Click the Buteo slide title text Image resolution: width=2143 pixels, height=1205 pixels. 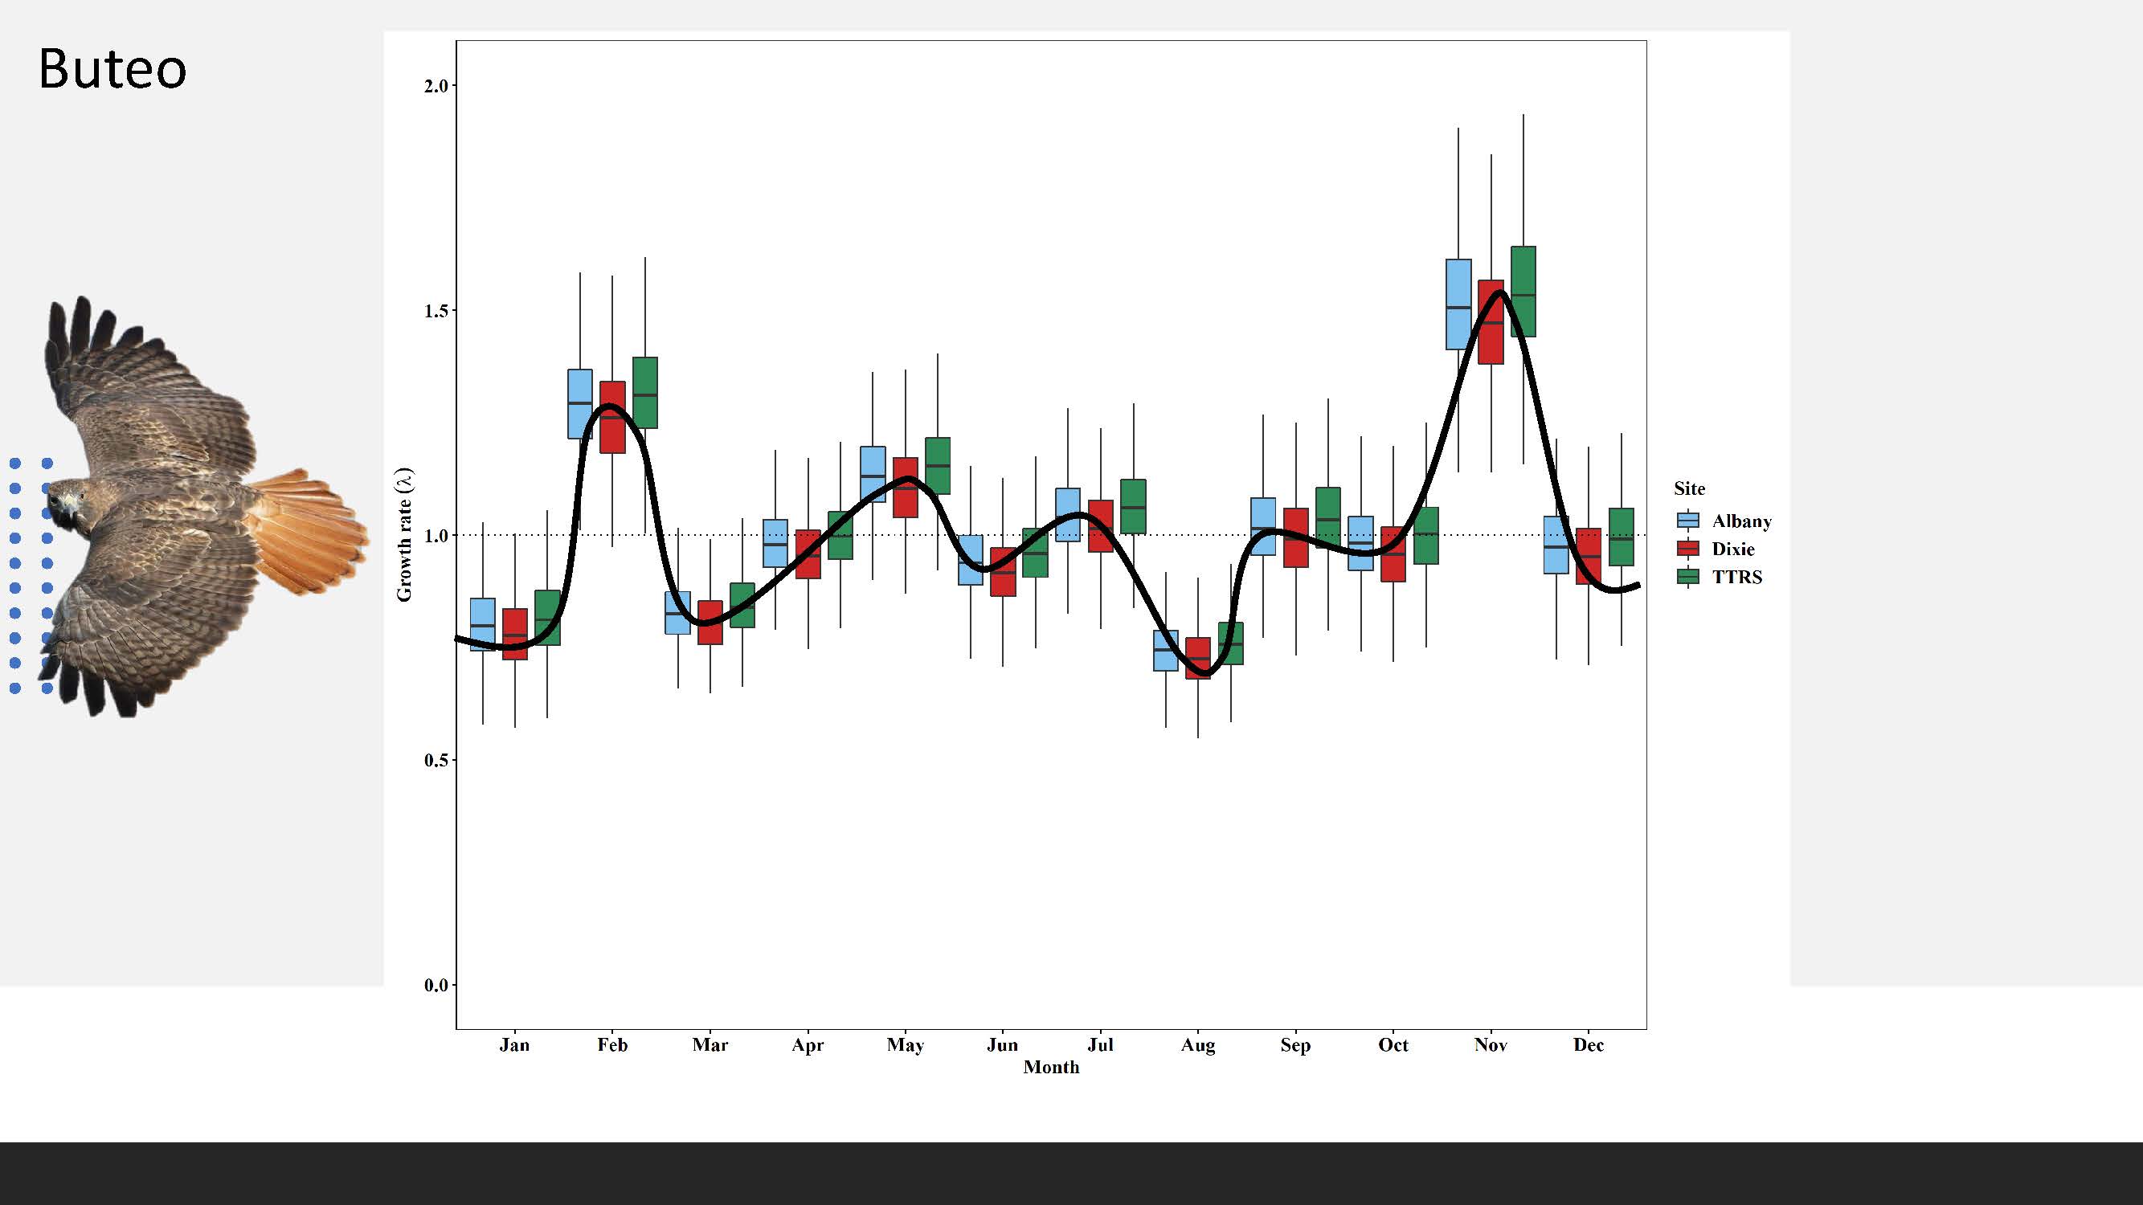(112, 68)
